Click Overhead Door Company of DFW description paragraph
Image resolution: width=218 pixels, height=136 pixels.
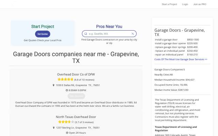pyautogui.click(x=76, y=104)
